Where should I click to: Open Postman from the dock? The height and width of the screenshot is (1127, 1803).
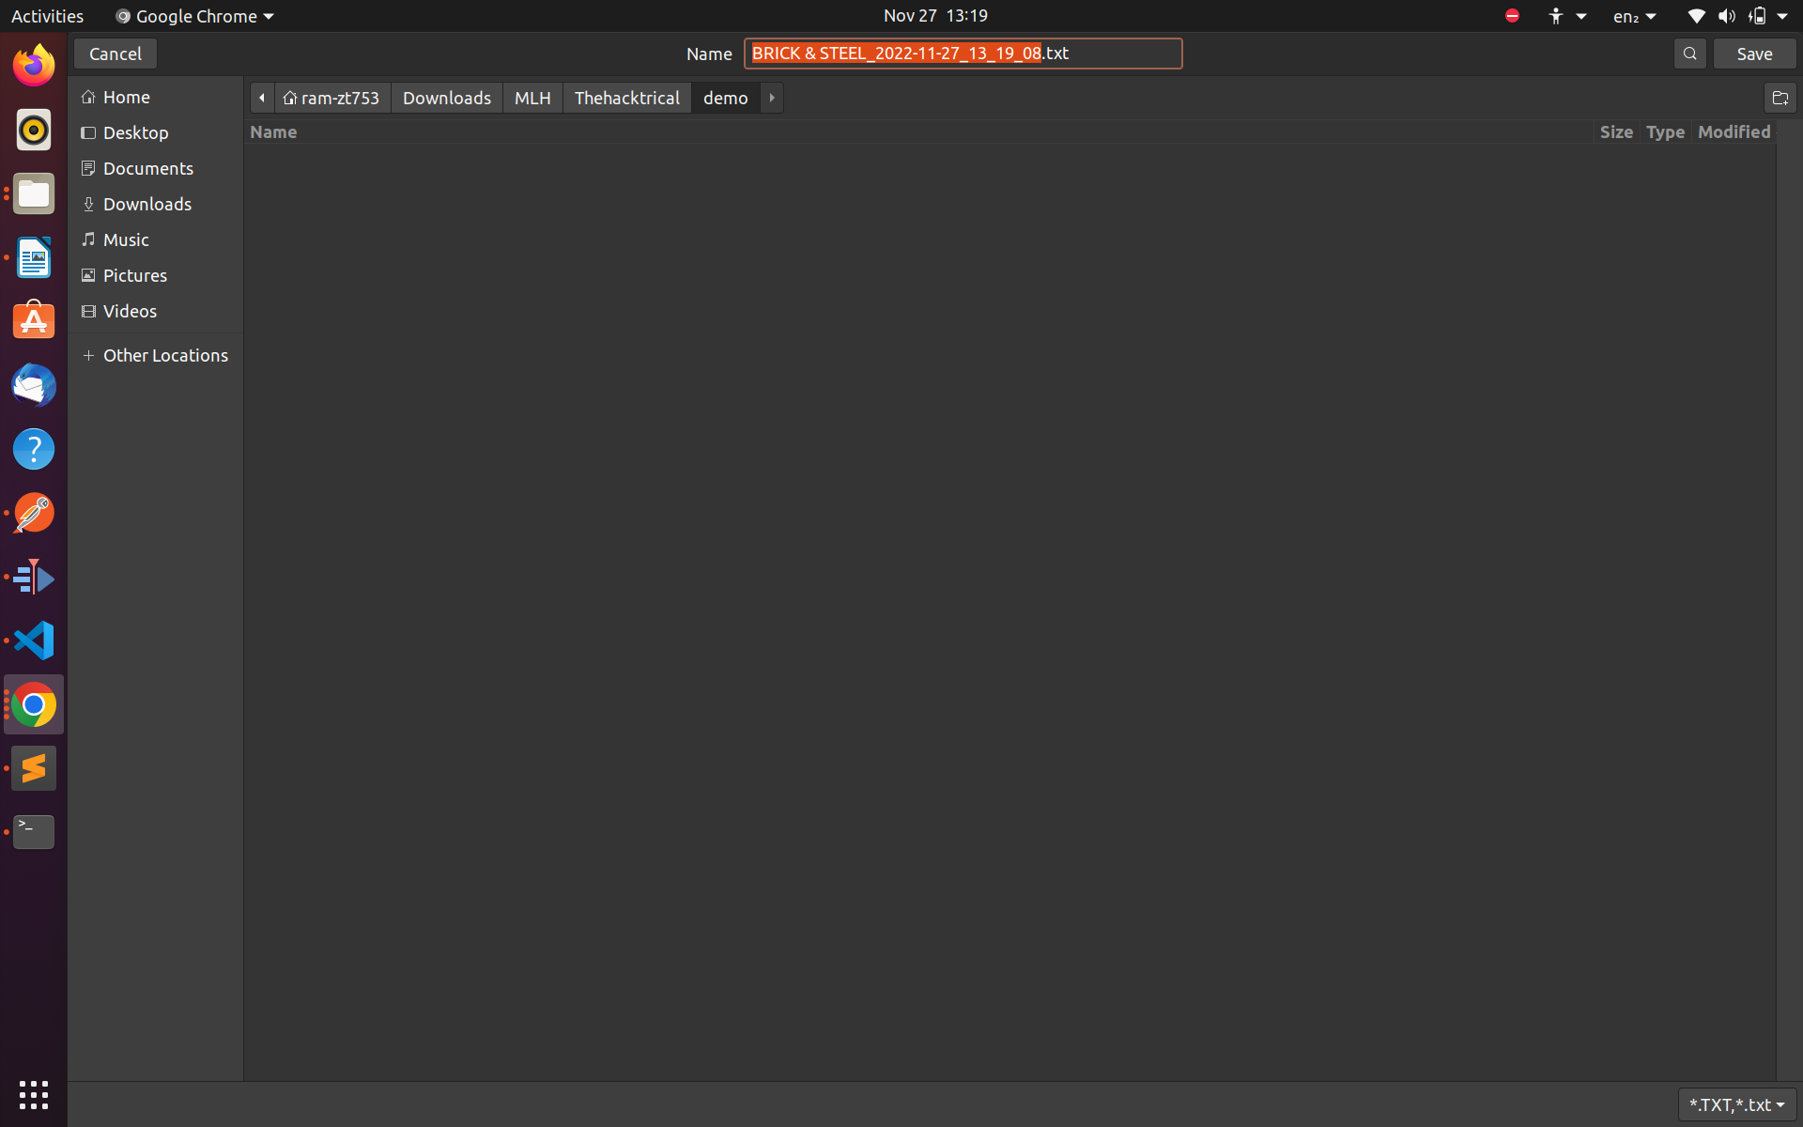point(34,514)
